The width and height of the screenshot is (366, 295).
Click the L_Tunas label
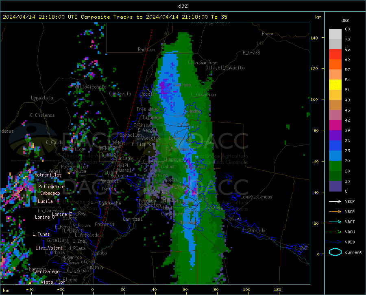[41, 234]
